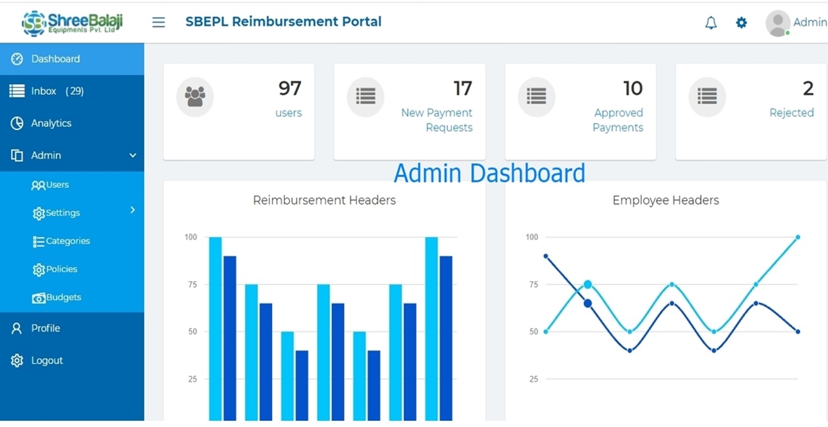Click the users group icon on card
The image size is (828, 427).
(195, 97)
